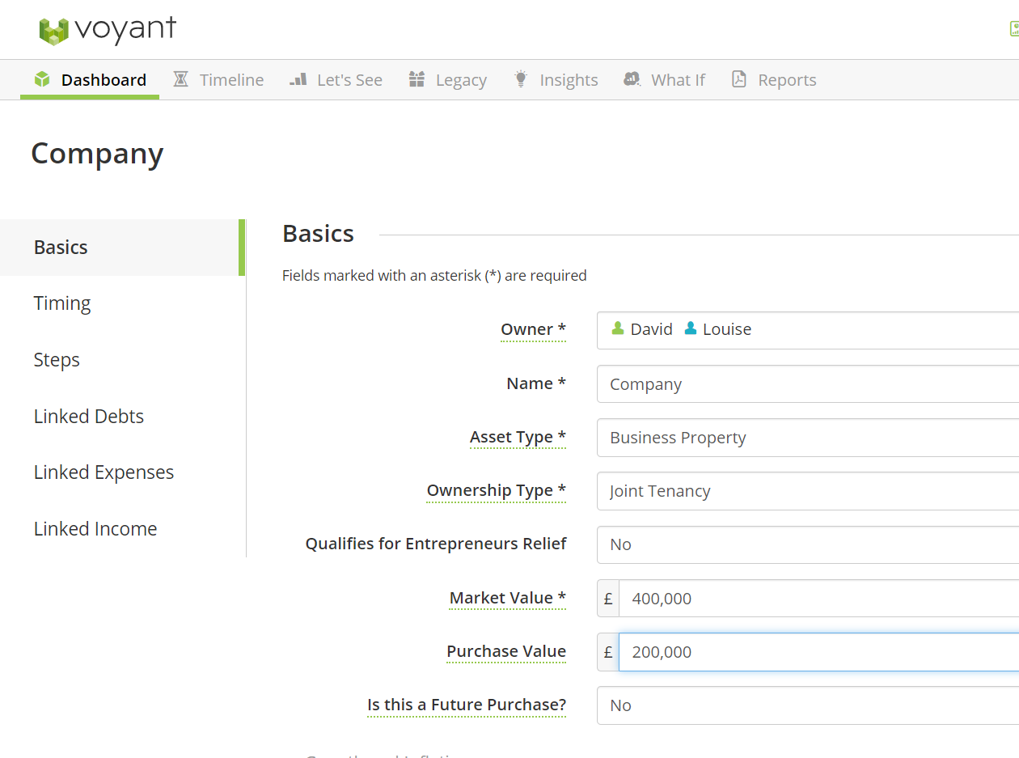Open the Let's See tab
Screen dimensions: 1019x758
[x=336, y=80]
